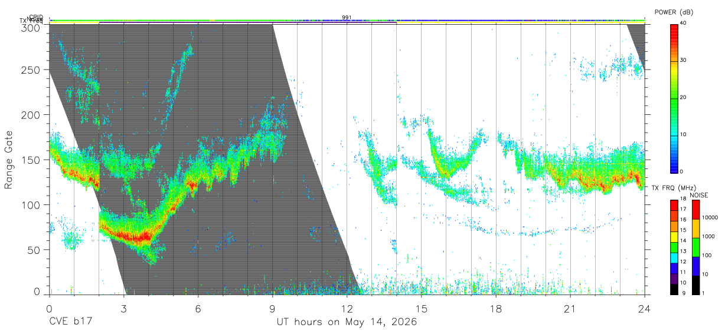Screen dimensions: 725x334
Task: Select the 200 tick on Range Gate axis
Action: 30,115
